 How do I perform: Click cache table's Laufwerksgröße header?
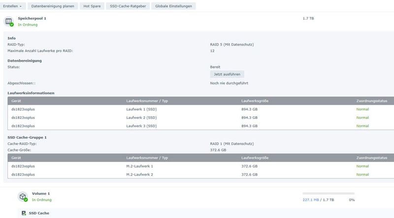point(255,158)
